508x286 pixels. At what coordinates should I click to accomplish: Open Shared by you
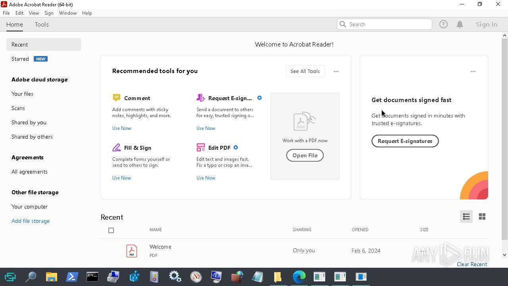[x=29, y=122]
